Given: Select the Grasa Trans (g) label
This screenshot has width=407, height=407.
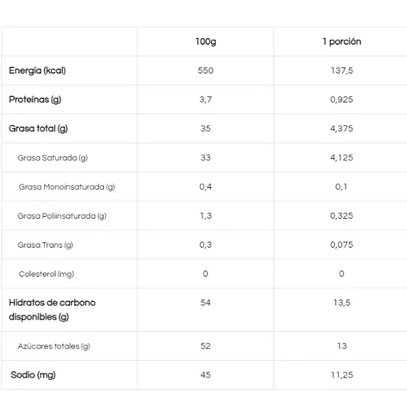Looking at the screenshot, I should click(x=45, y=245).
